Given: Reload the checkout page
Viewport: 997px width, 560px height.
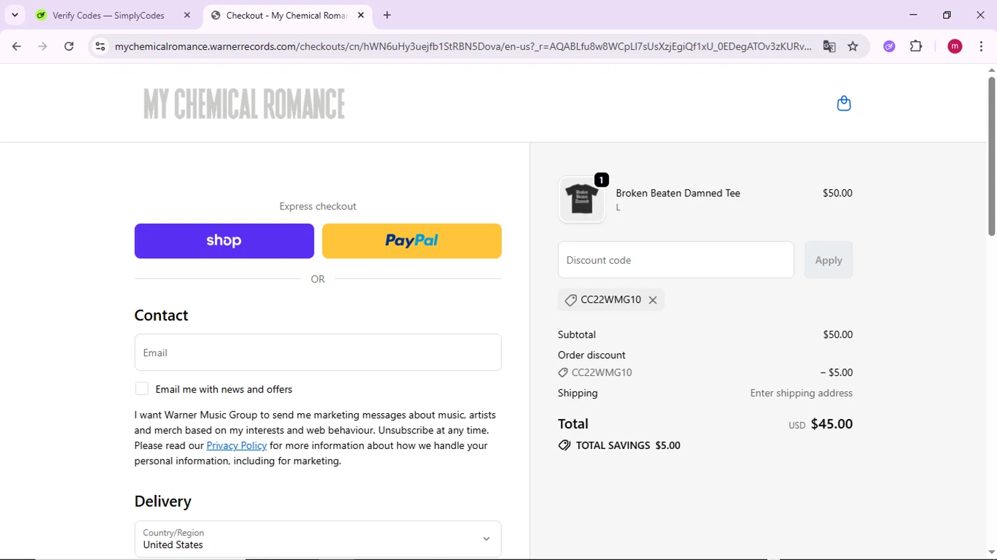Looking at the screenshot, I should tap(69, 47).
